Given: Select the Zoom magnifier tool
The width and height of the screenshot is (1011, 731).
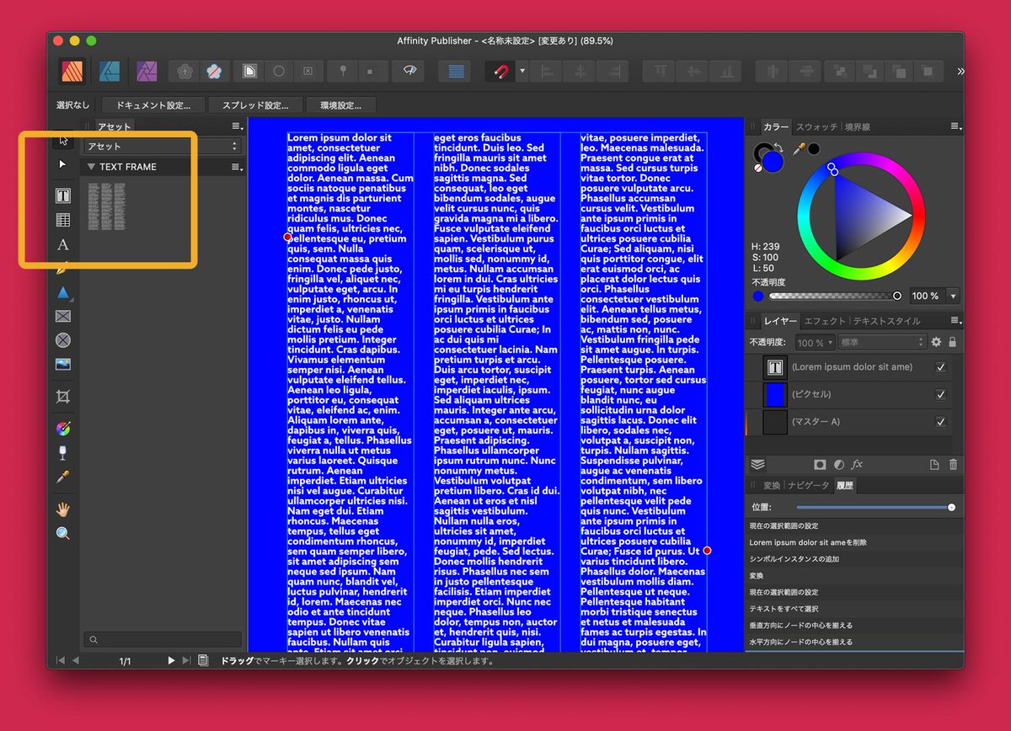Looking at the screenshot, I should point(63,533).
